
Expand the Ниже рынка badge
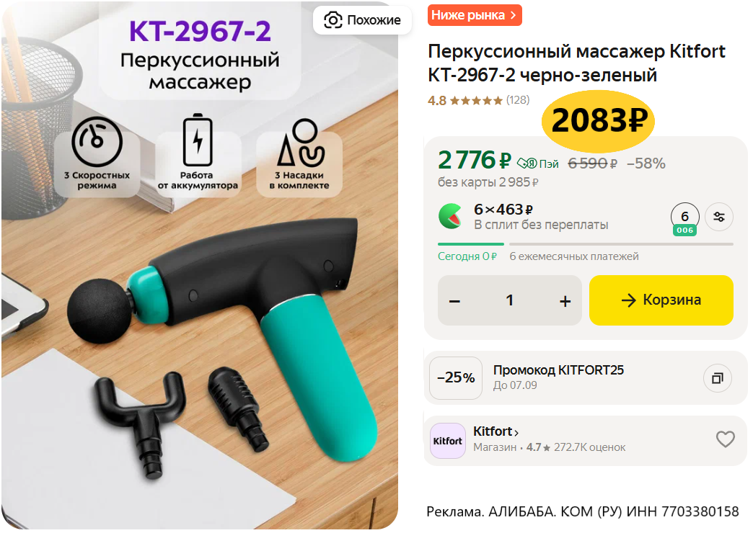pyautogui.click(x=475, y=15)
